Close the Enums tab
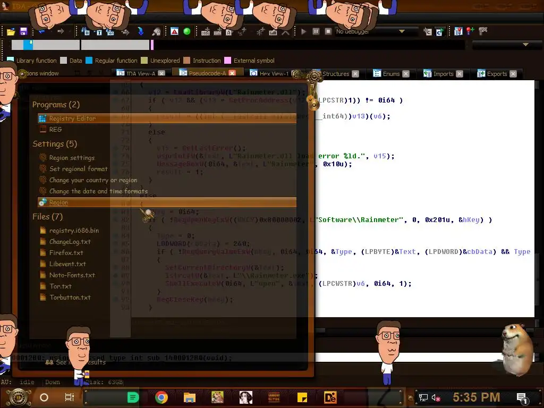This screenshot has width=544, height=408. point(406,74)
